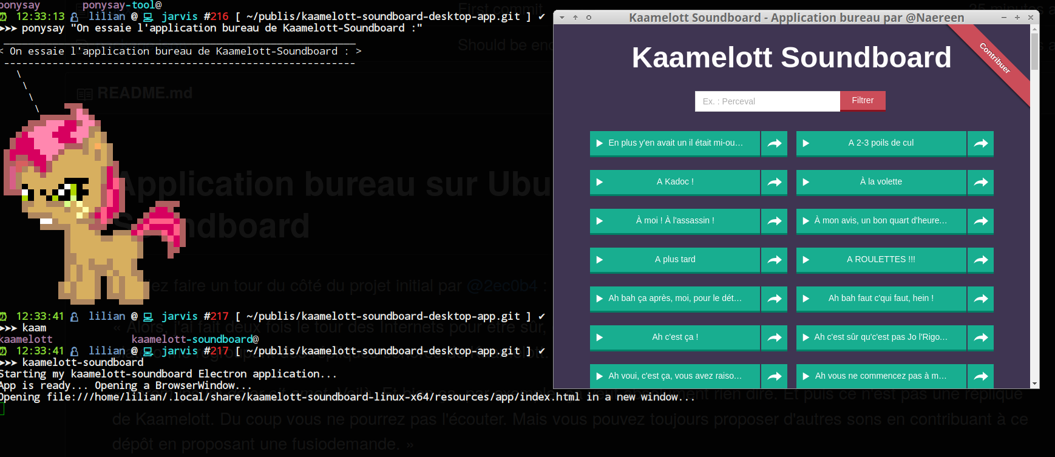Share the 'A 2-3 poils de cul' sound
The height and width of the screenshot is (457, 1055).
(981, 143)
